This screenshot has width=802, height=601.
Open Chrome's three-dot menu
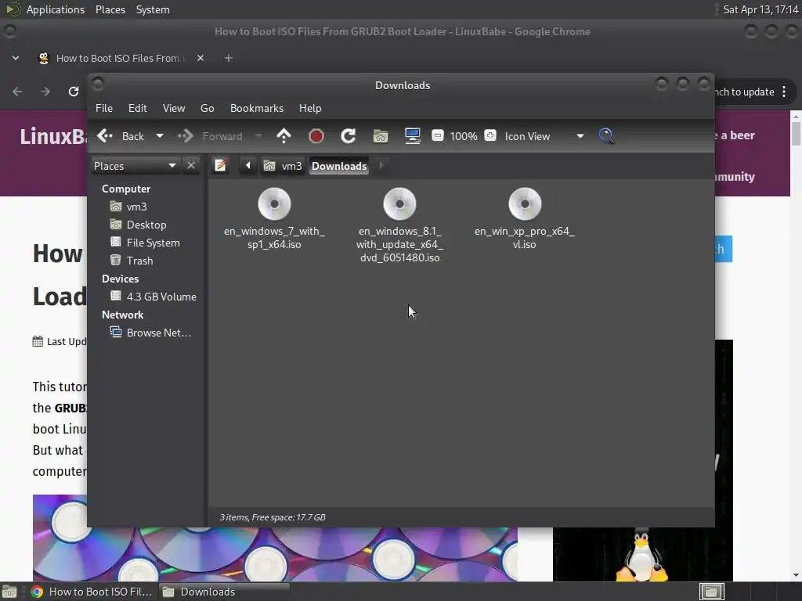tap(784, 92)
